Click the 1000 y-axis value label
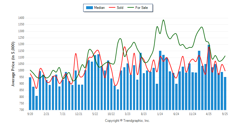 point(21,70)
